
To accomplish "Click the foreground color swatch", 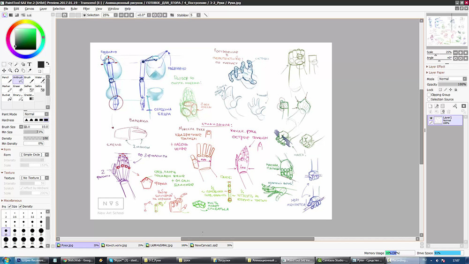I will coord(41,64).
